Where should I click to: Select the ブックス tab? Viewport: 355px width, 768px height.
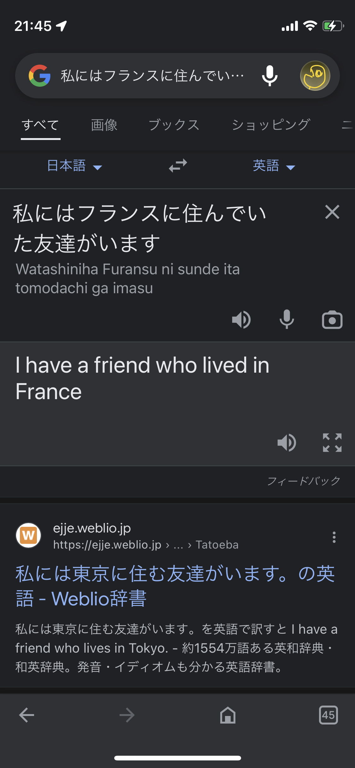coord(174,125)
